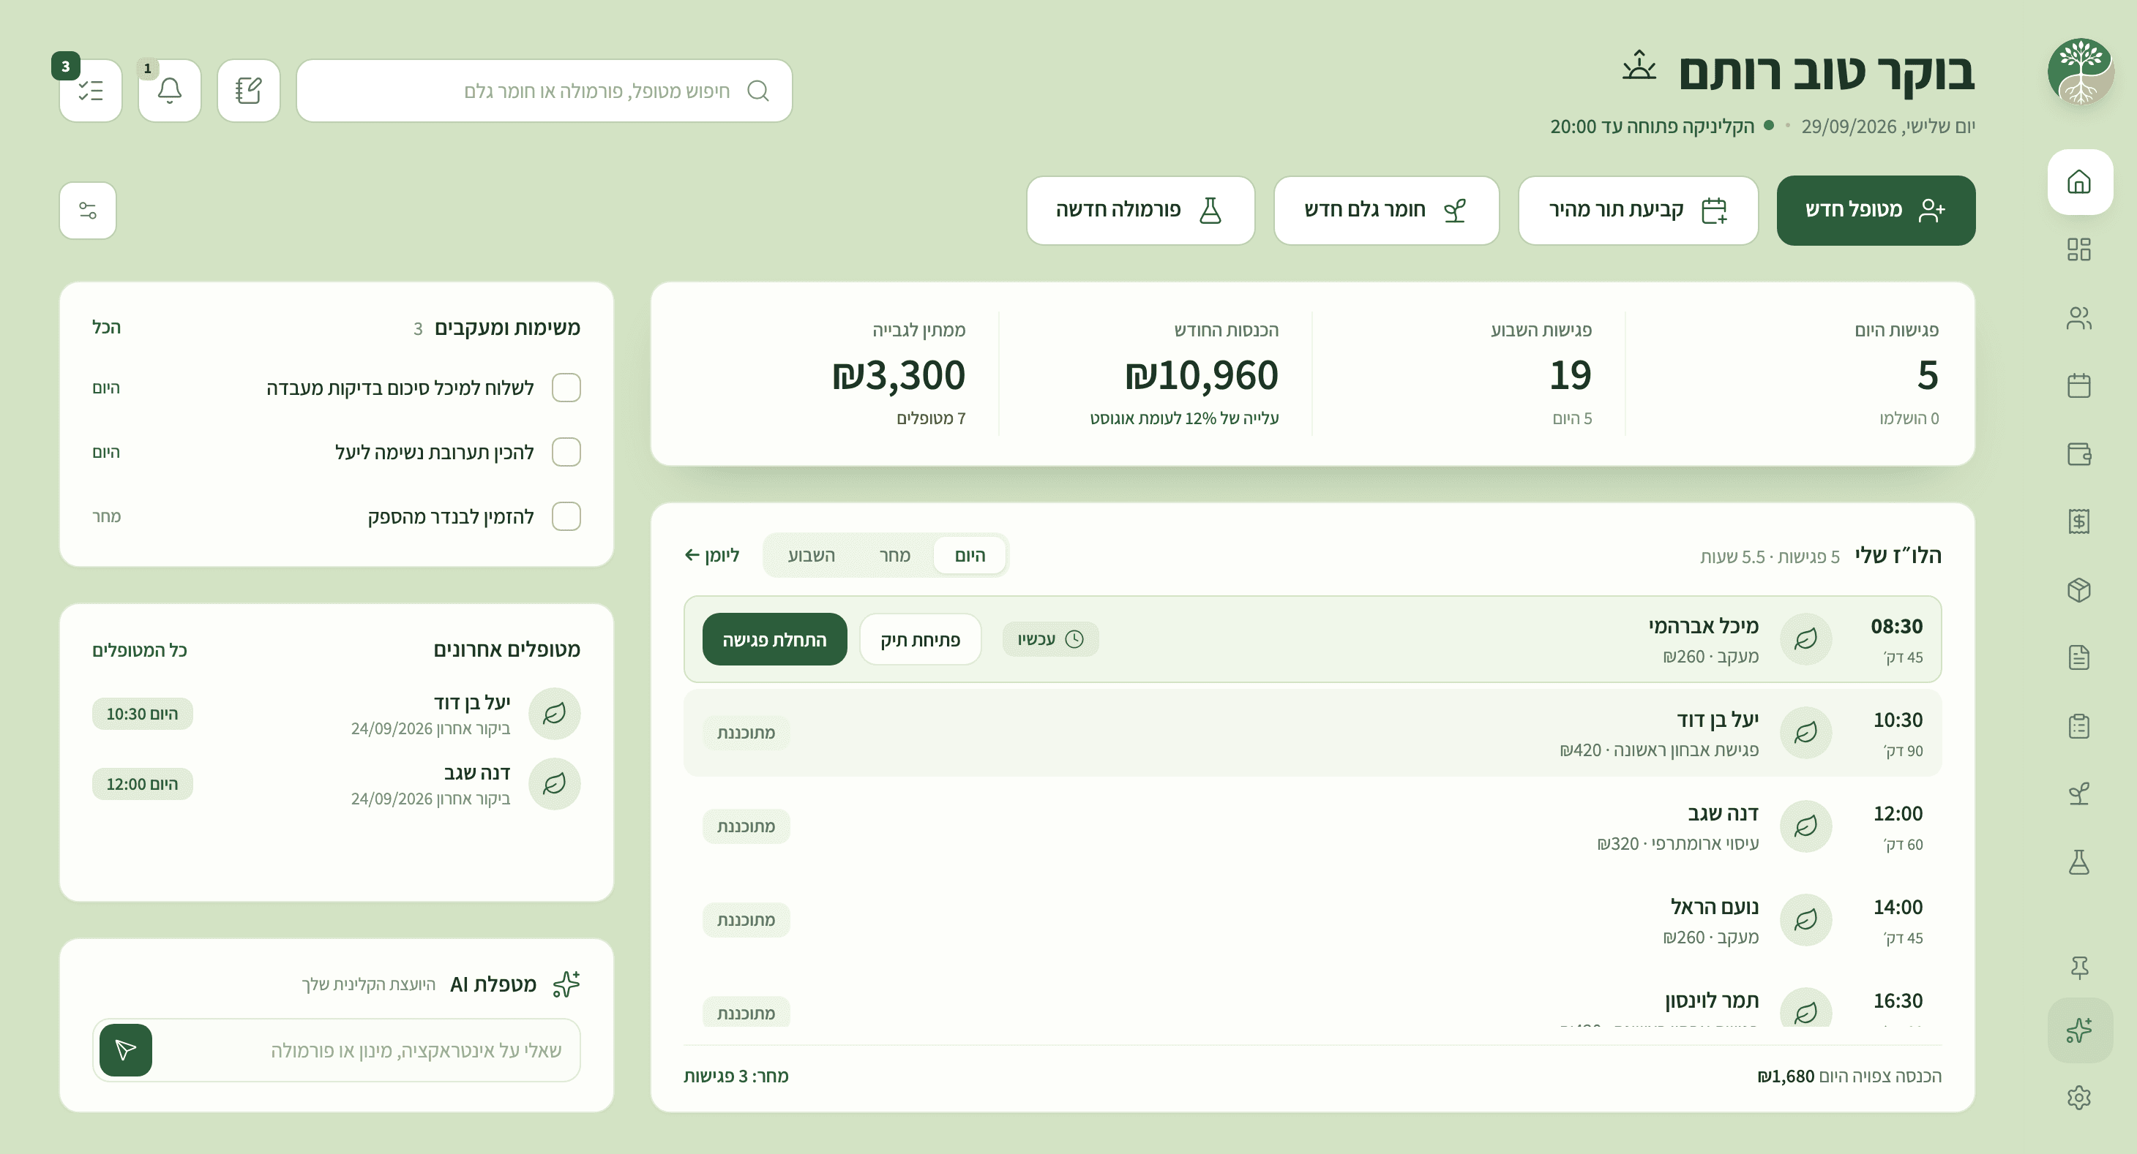Open the receipt dollar icon in sidebar
2137x1154 pixels.
(2079, 521)
